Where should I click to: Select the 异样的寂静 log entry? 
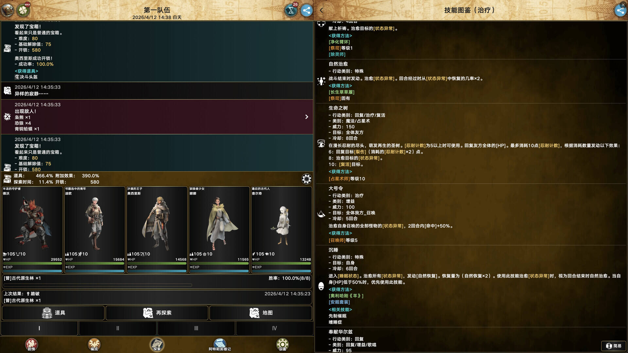coord(157,91)
